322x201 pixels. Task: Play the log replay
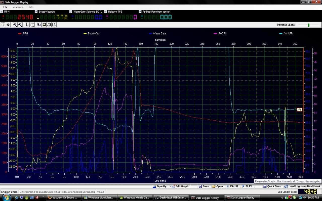(247, 186)
